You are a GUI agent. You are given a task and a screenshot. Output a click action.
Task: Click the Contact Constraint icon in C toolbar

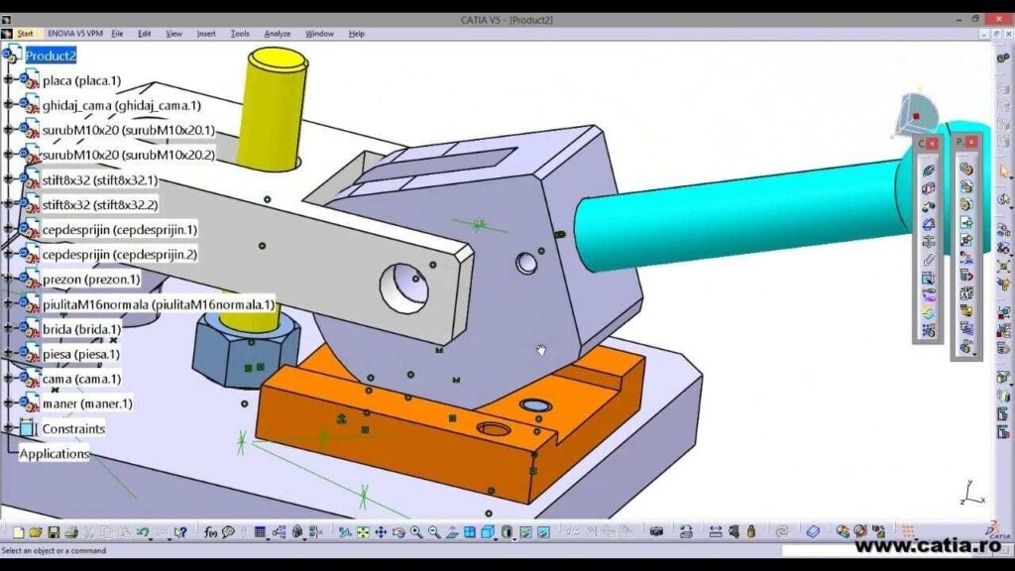pyautogui.click(x=928, y=188)
